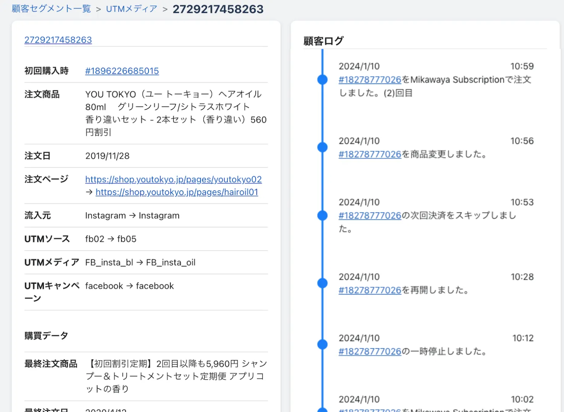This screenshot has height=412, width=564.
Task: Go to 顧客セグメント一覧 in the breadcrumb
Action: (x=51, y=9)
